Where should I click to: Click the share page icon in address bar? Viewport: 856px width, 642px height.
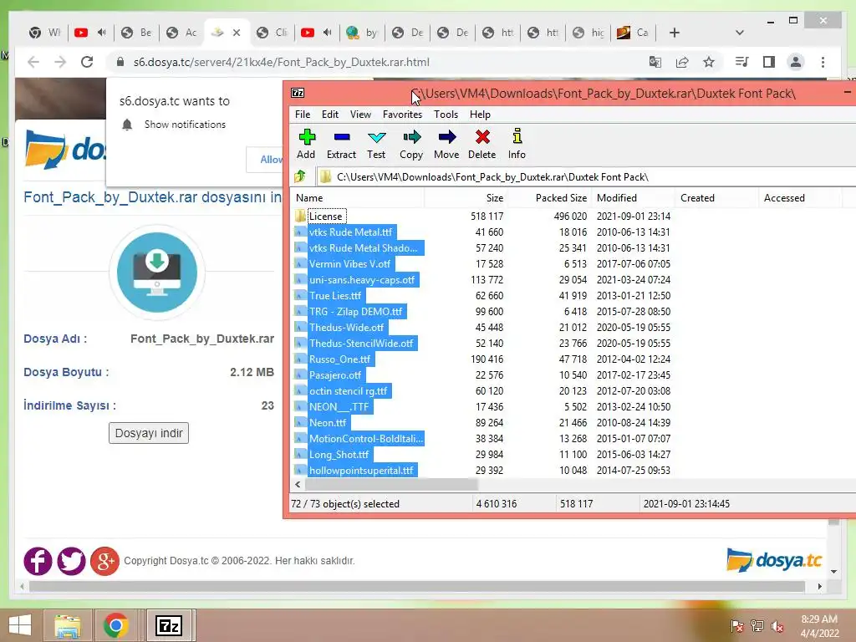tap(682, 62)
